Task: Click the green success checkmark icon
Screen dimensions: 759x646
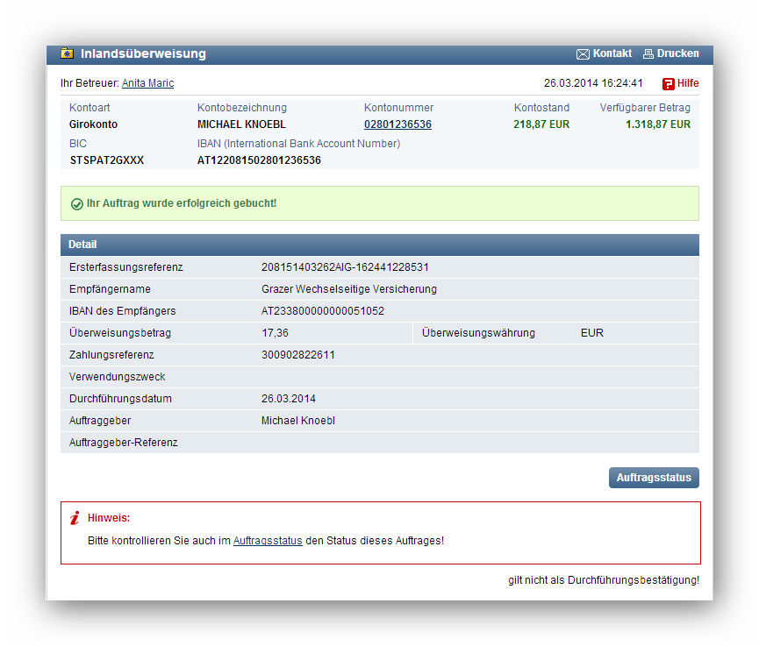Action: click(77, 204)
